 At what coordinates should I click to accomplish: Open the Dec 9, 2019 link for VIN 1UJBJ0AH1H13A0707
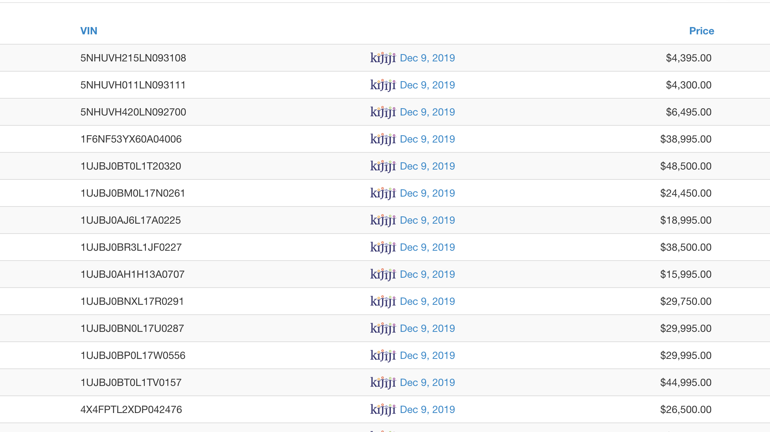[428, 274]
